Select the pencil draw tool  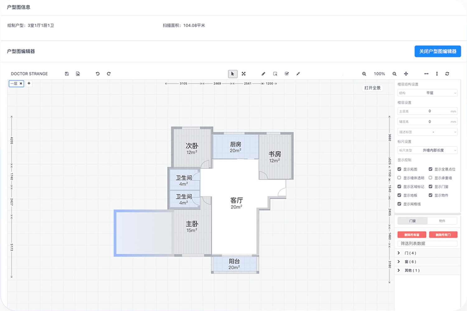coord(263,74)
